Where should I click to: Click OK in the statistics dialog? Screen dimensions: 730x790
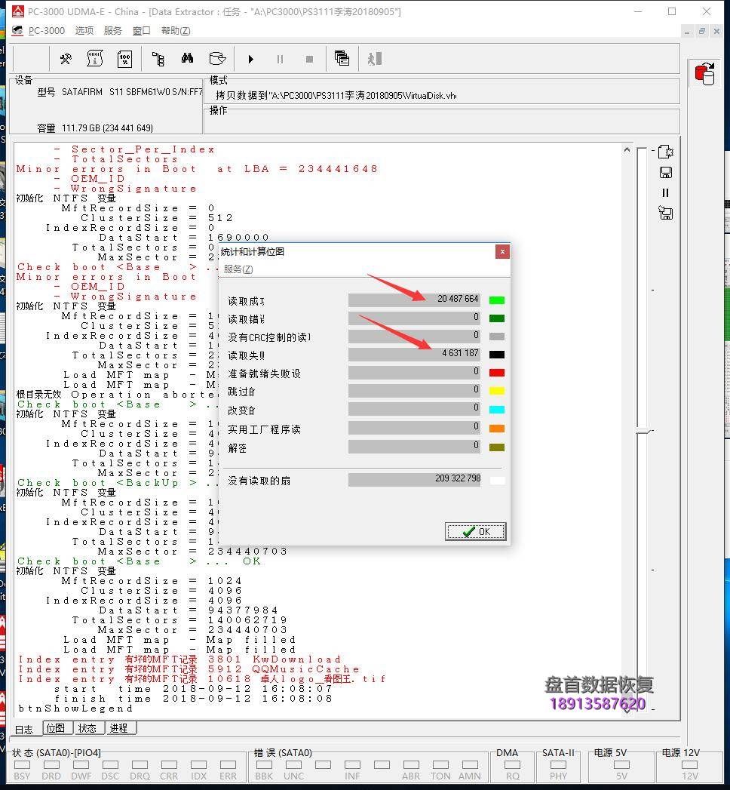click(476, 531)
